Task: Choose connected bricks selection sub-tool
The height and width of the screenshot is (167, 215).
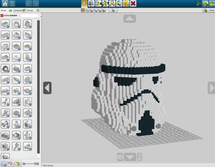Action: (x=91, y=10)
